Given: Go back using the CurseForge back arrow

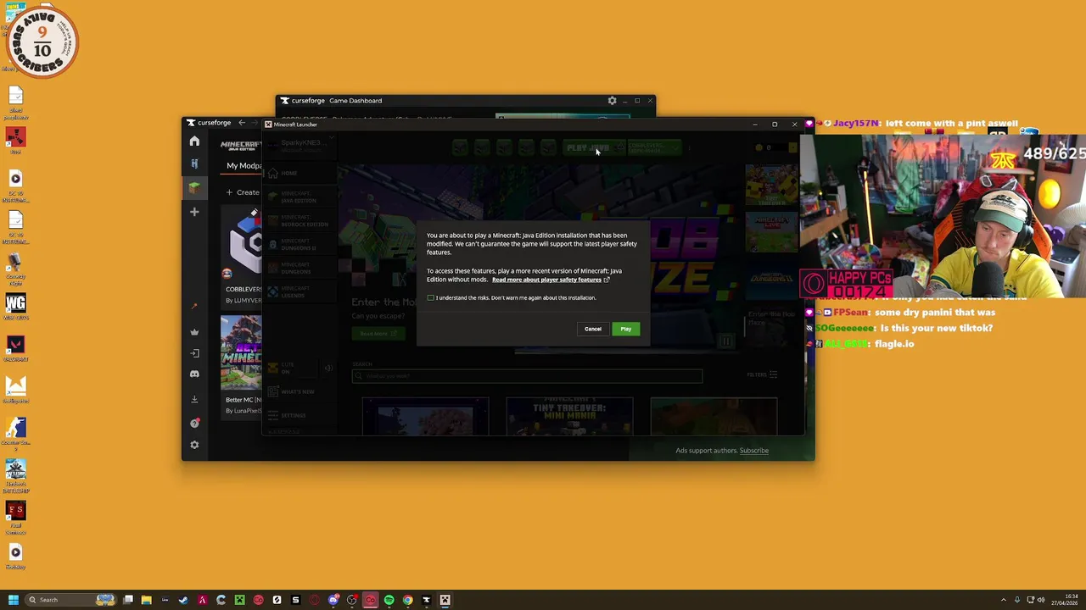Looking at the screenshot, I should point(242,123).
